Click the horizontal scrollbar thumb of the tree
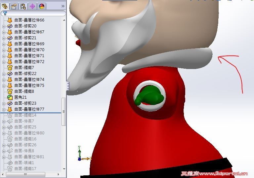Viewport: 254px width, 178px height. coord(25,174)
